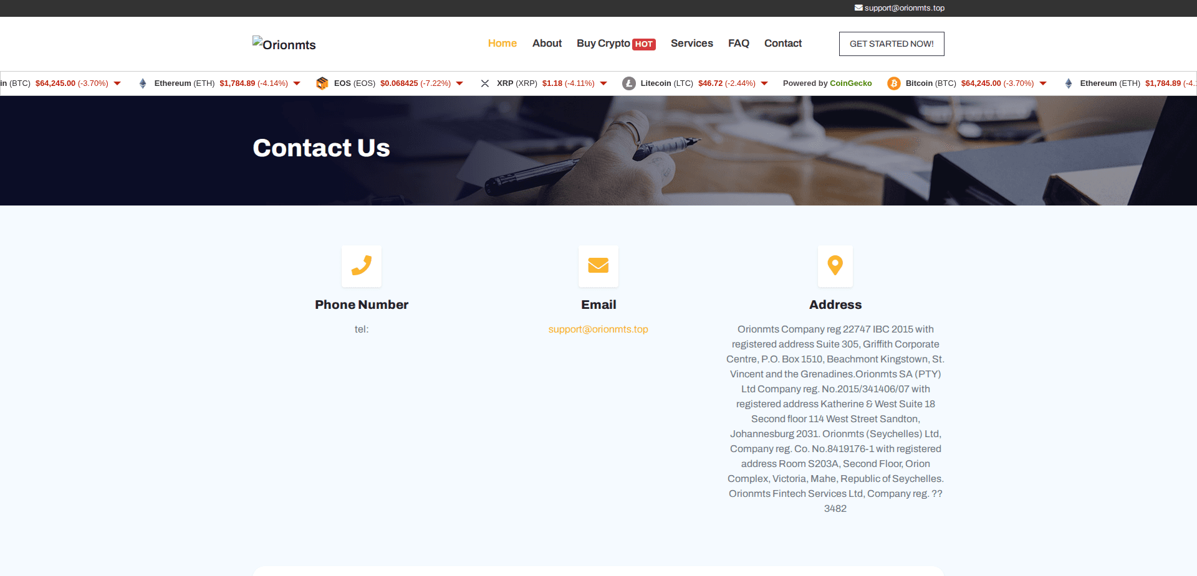Screen dimensions: 1197x576
Task: Click the location pin icon
Action: [x=835, y=266]
